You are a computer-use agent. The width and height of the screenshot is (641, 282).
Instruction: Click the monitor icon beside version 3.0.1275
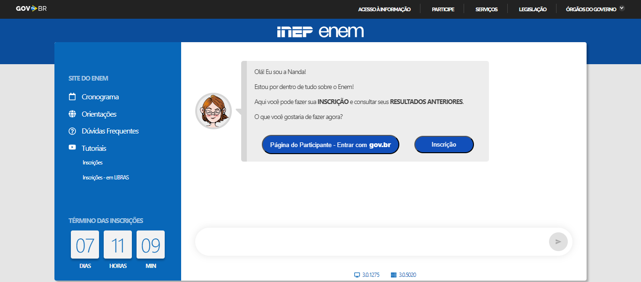coord(357,275)
